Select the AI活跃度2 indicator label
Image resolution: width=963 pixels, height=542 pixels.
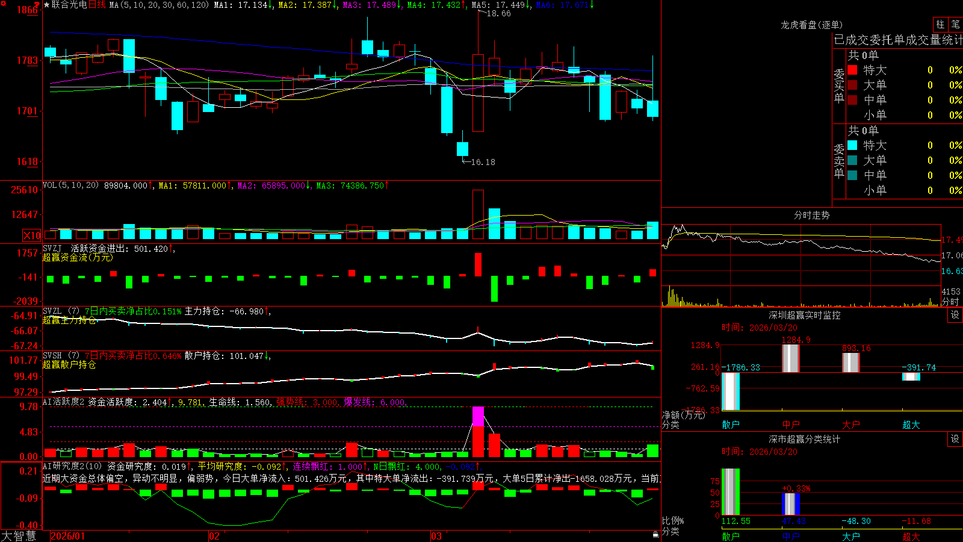pyautogui.click(x=63, y=402)
